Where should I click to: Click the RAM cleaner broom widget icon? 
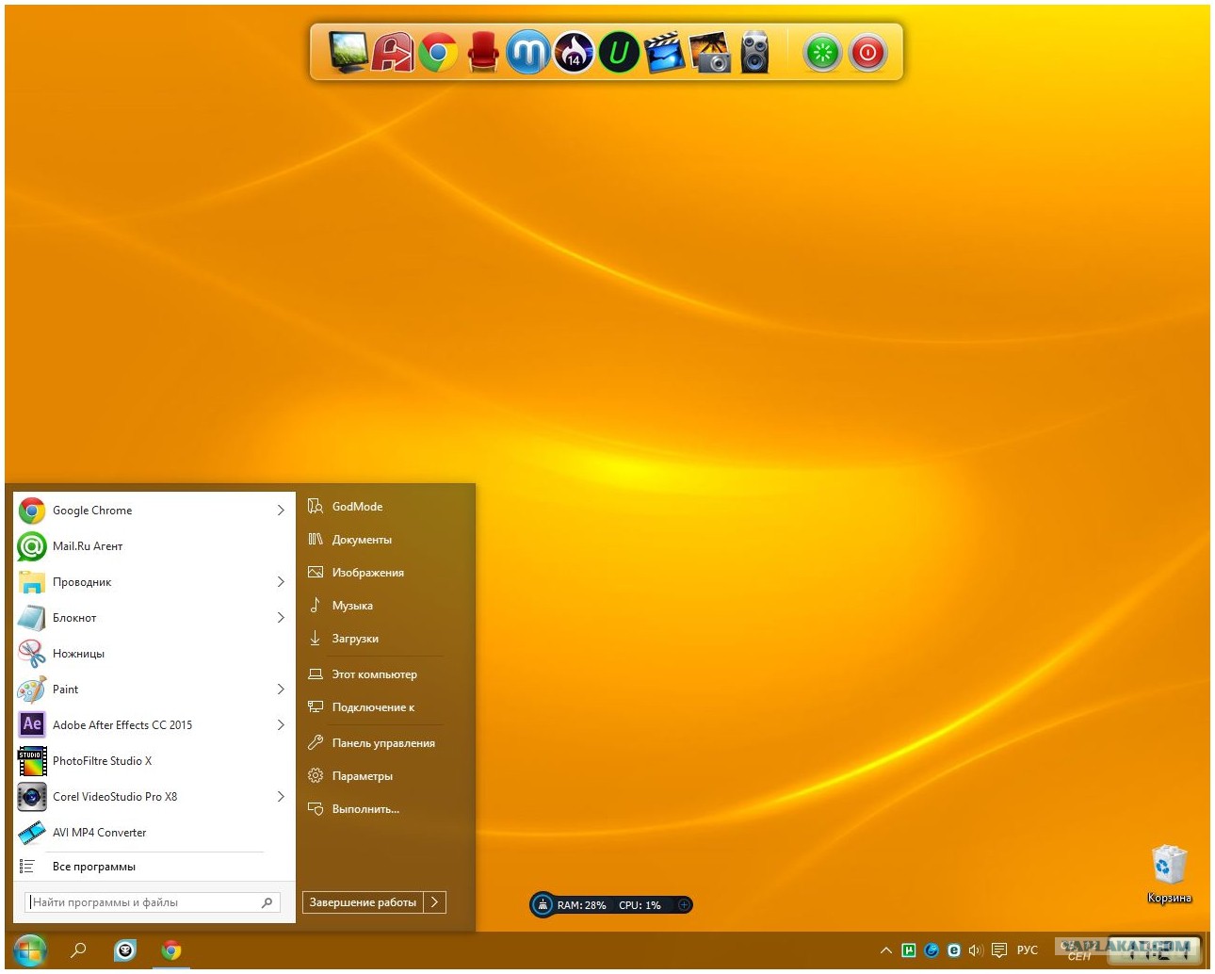pos(543,905)
